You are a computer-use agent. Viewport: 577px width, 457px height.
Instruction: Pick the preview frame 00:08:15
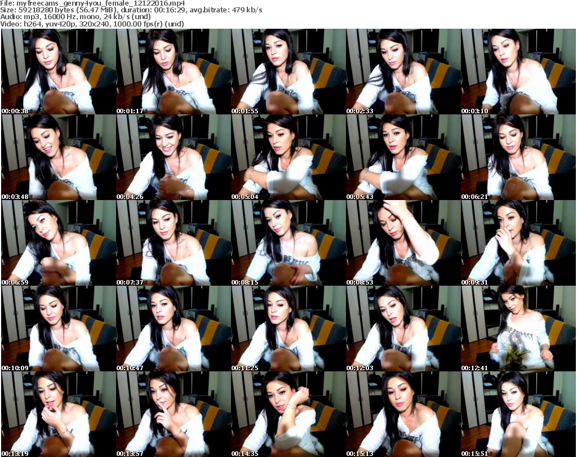288,243
